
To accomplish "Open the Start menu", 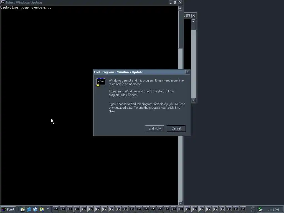I will (8, 209).
